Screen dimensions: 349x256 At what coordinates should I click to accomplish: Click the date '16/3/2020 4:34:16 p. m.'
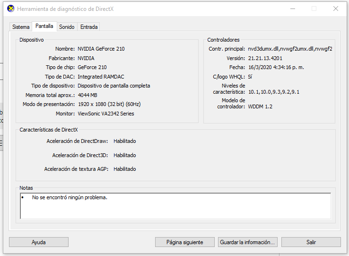click(x=276, y=67)
